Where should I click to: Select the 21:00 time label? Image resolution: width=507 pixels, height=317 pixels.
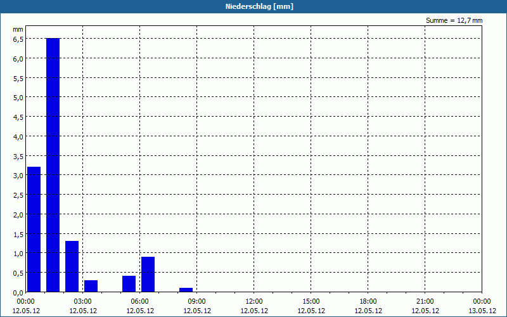point(425,302)
